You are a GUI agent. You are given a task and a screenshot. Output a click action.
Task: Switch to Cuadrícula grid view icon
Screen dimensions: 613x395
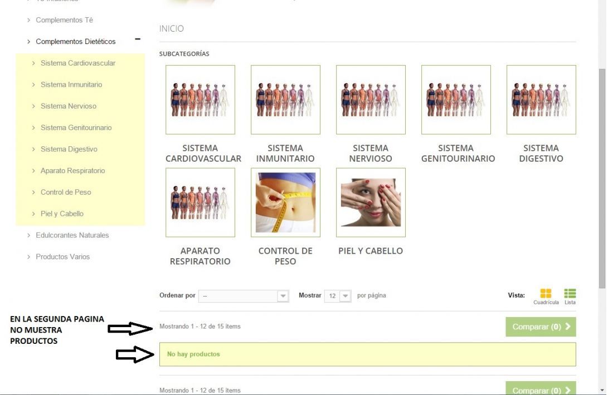pyautogui.click(x=546, y=294)
